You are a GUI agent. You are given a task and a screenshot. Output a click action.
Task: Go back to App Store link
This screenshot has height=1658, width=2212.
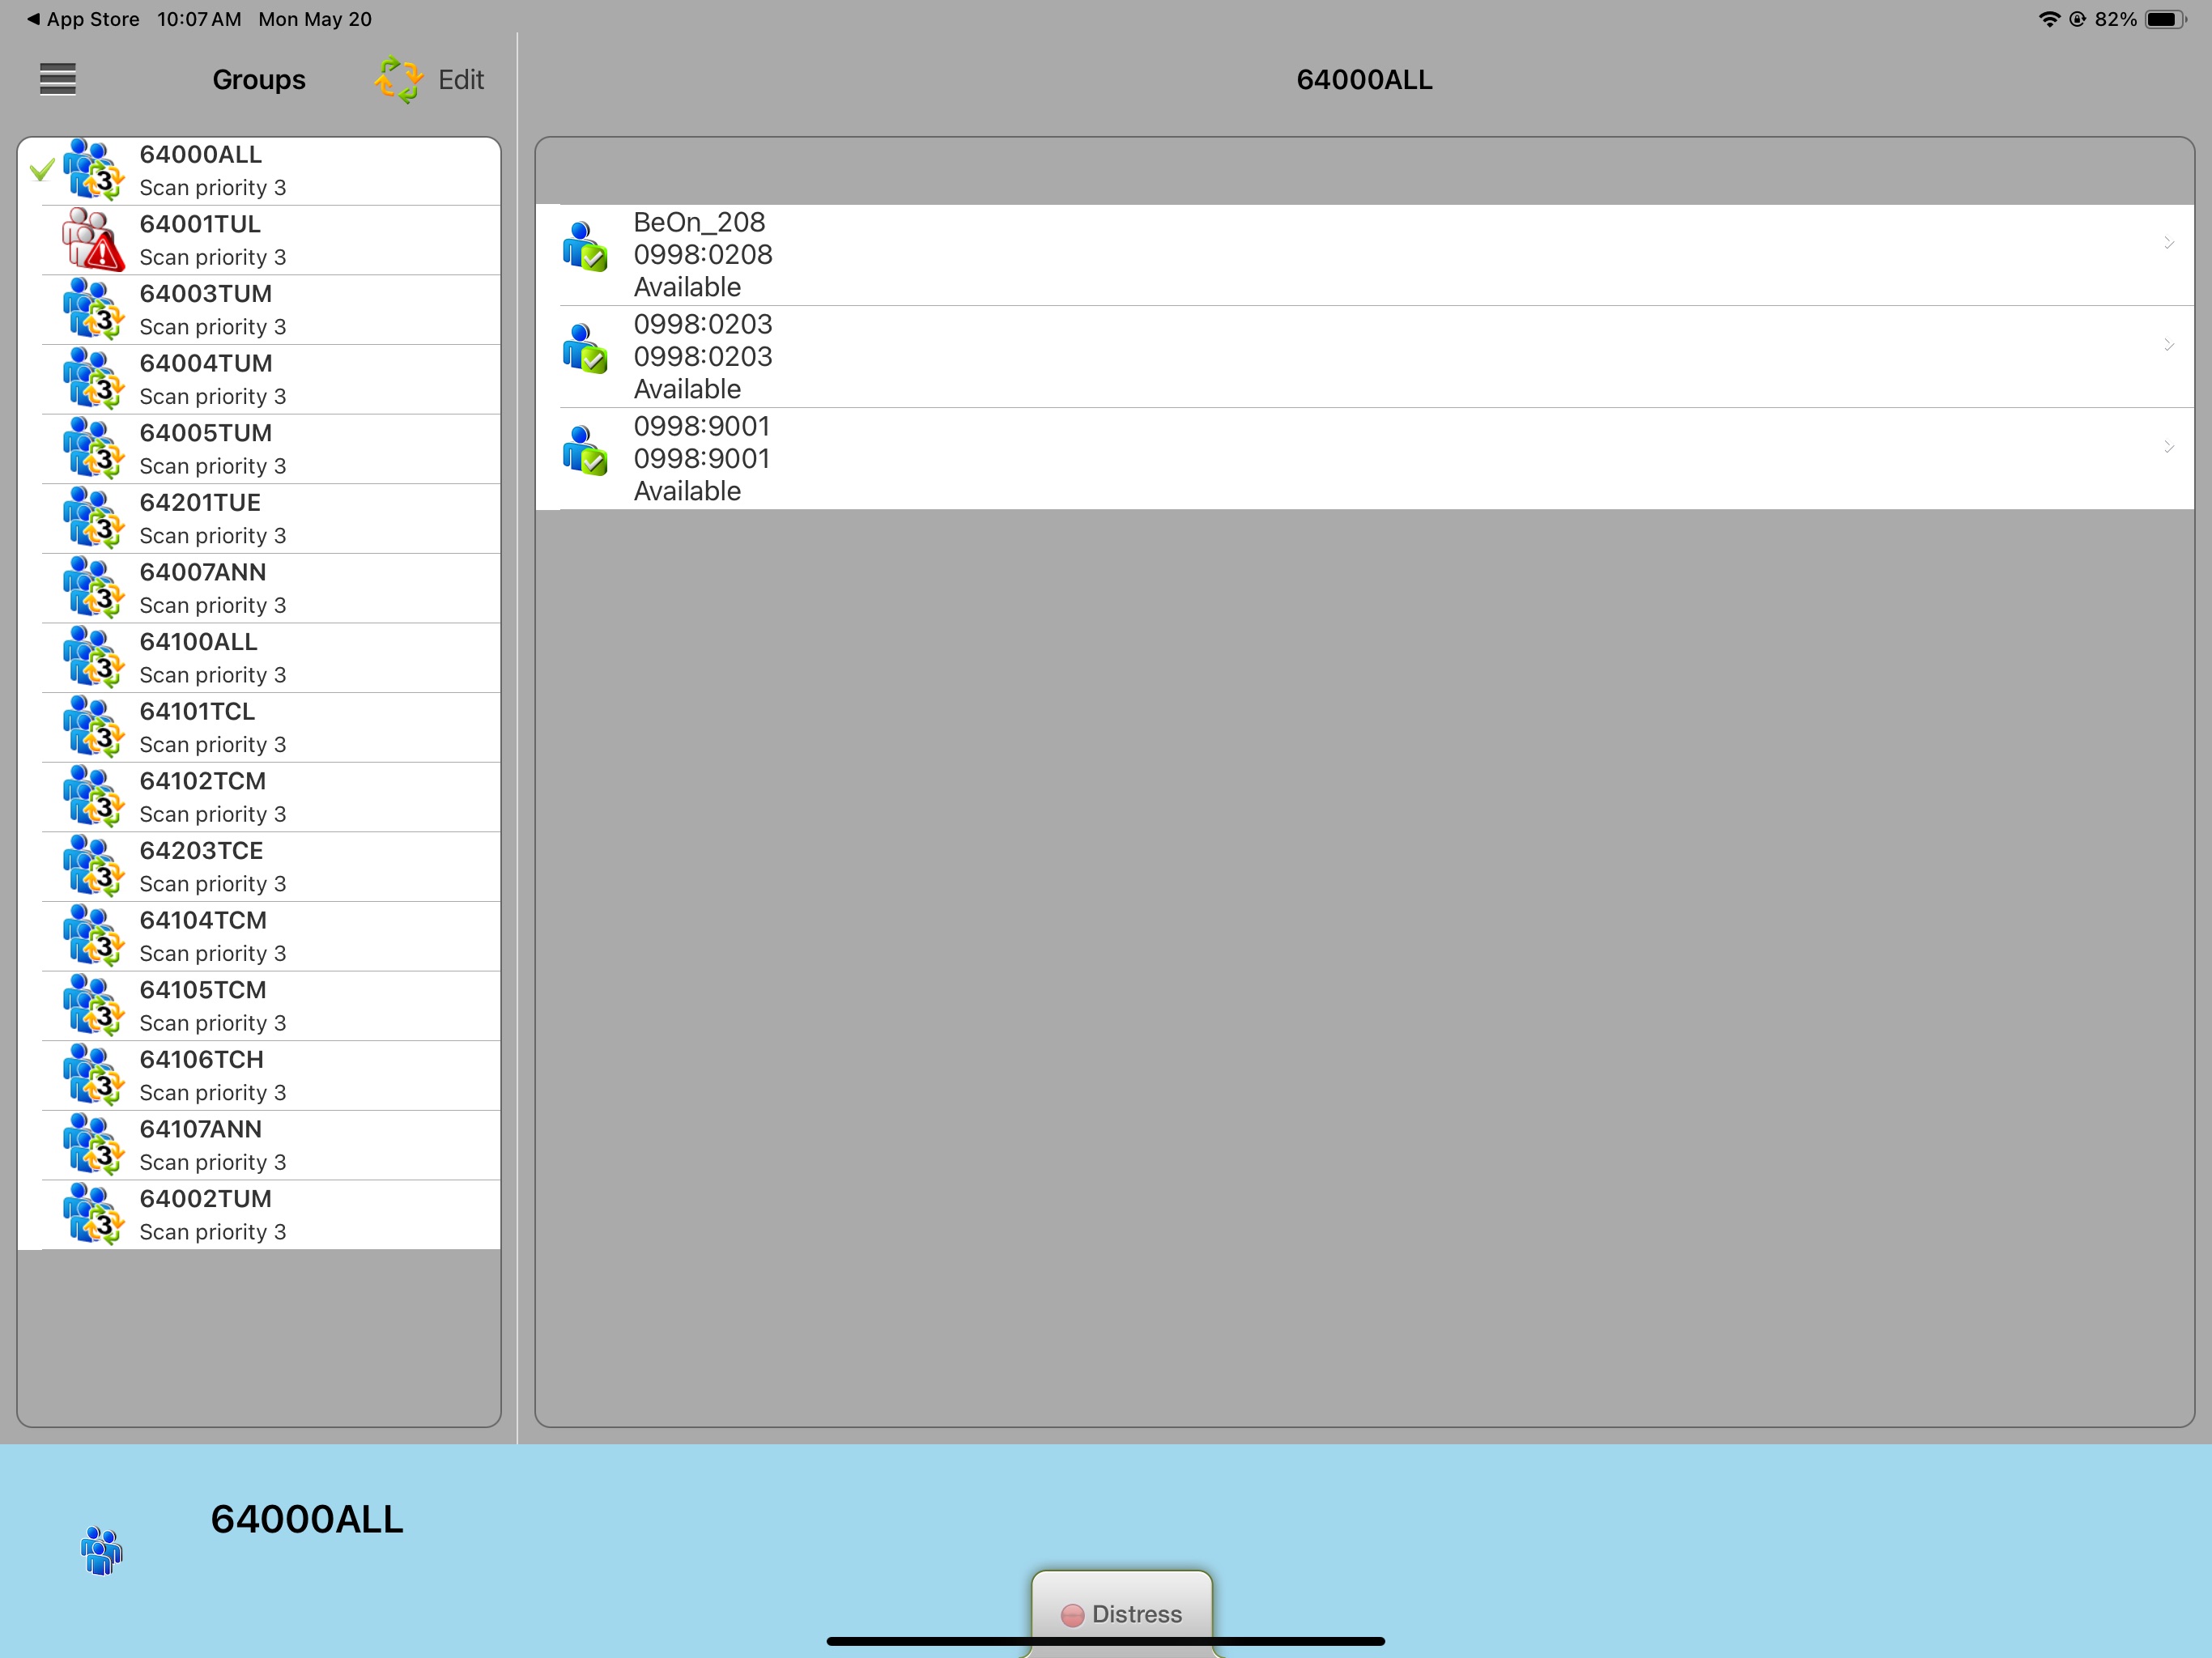tap(83, 19)
